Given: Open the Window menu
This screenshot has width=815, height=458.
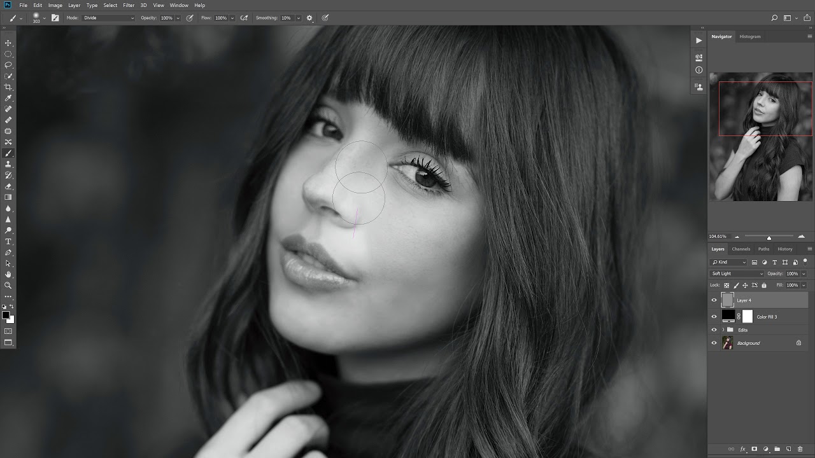Looking at the screenshot, I should [179, 5].
